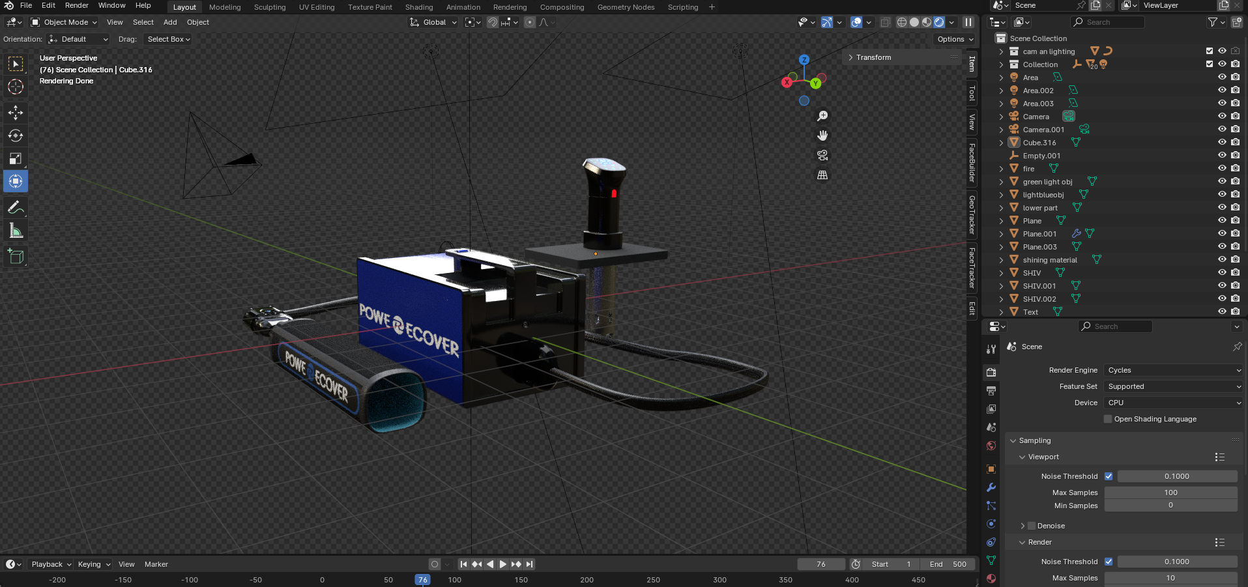
Task: Activate the Annotate pencil tool
Action: coord(16,208)
